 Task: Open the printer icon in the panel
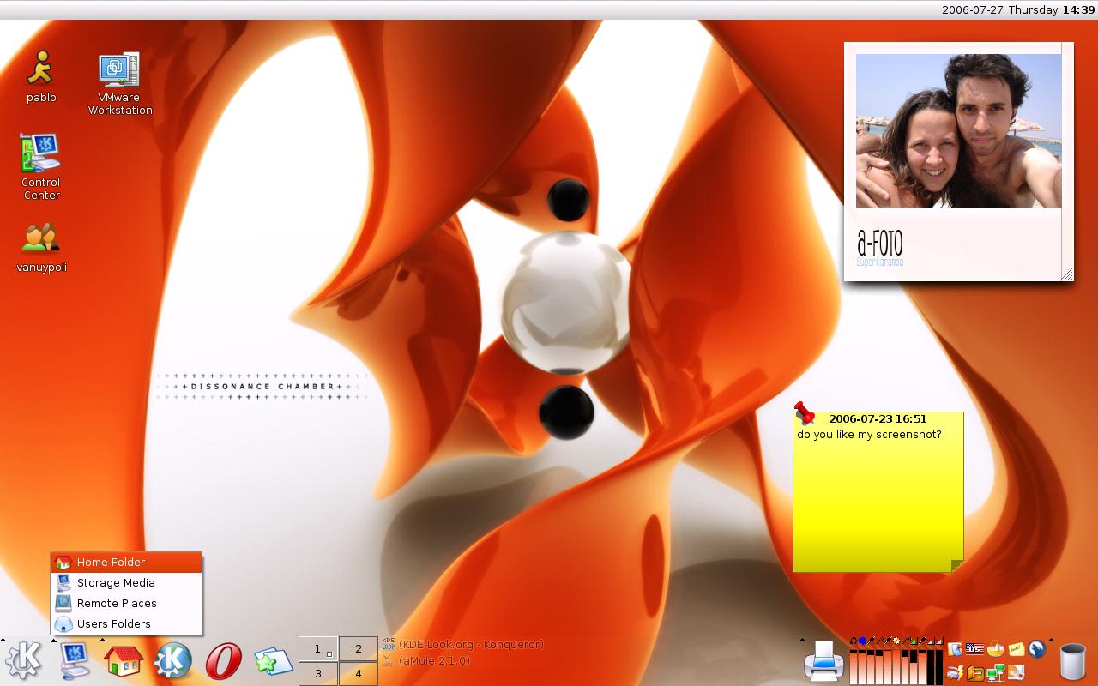tap(823, 661)
